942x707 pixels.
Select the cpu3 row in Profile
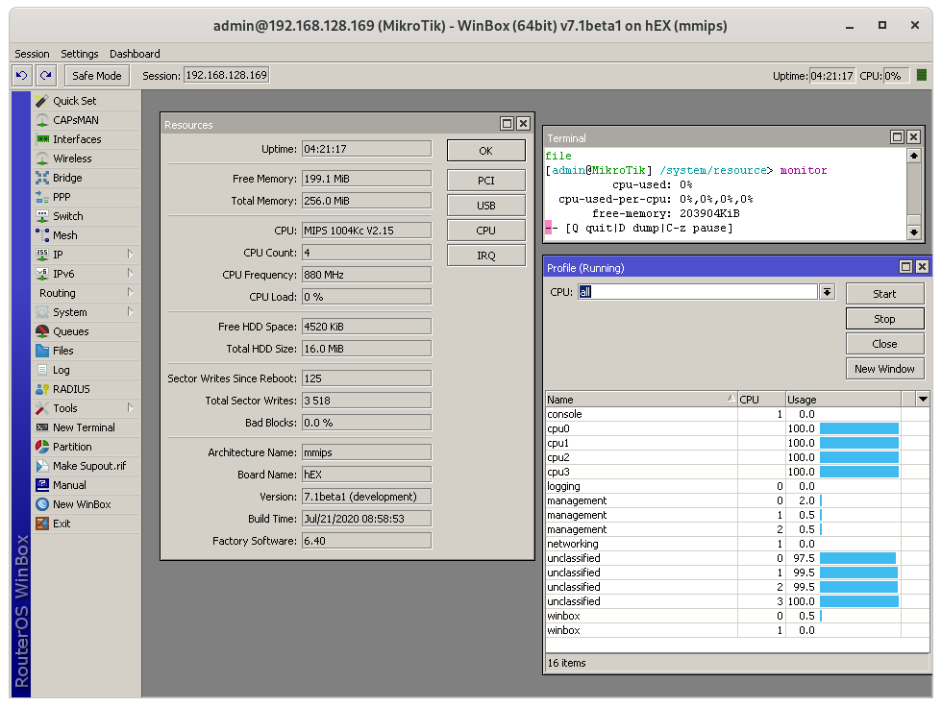coord(737,472)
